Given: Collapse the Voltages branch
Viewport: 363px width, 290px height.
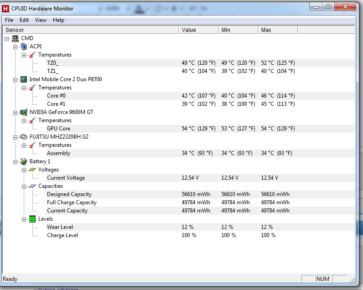Looking at the screenshot, I should coord(24,171).
